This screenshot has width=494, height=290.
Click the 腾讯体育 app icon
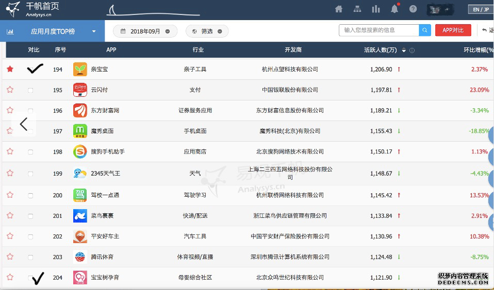(80, 257)
